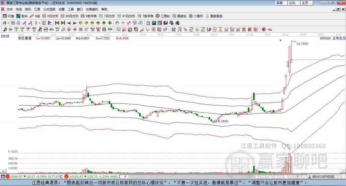Click the Dn=7.7253 value
Viewport: 346px width, 186px height.
pos(103,38)
